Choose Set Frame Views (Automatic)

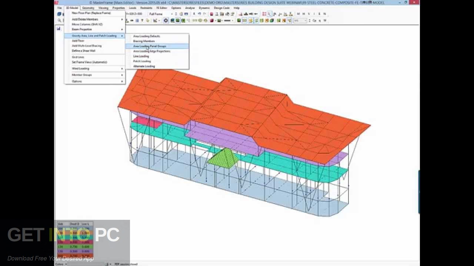[89, 62]
